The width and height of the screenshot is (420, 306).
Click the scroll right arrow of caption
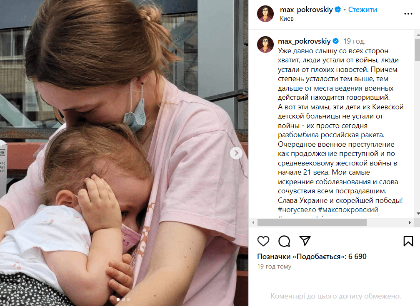point(410,222)
